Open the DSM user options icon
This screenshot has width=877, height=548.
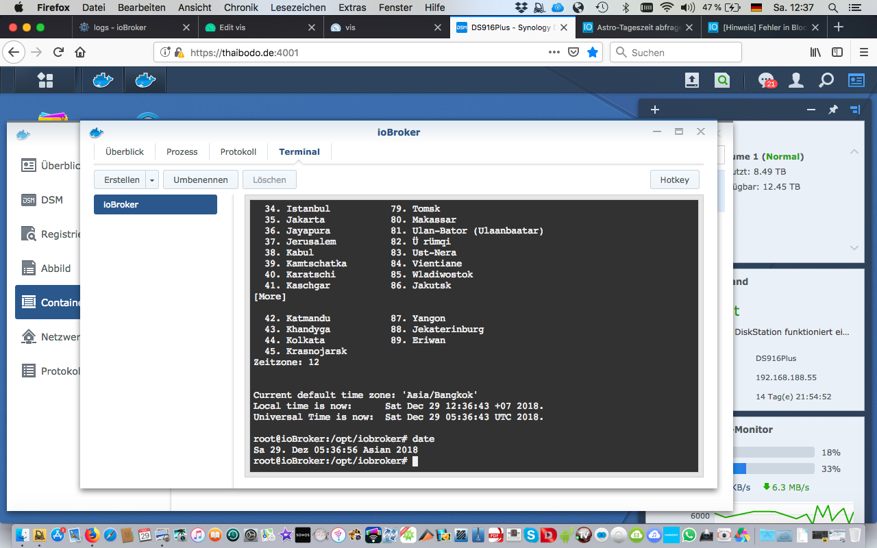[x=796, y=80]
